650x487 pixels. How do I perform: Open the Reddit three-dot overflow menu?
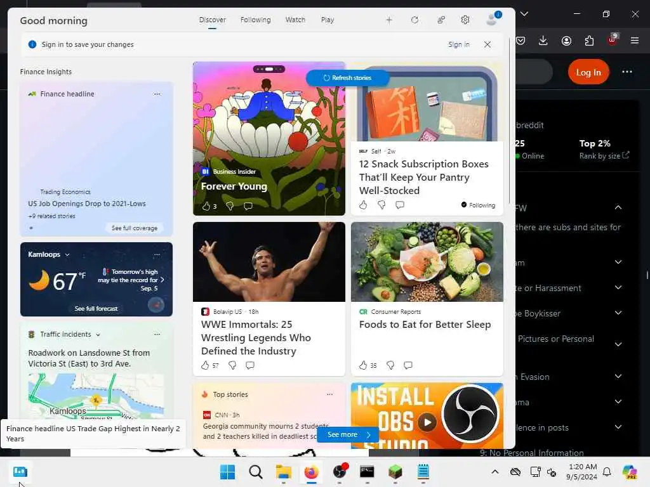tap(627, 72)
